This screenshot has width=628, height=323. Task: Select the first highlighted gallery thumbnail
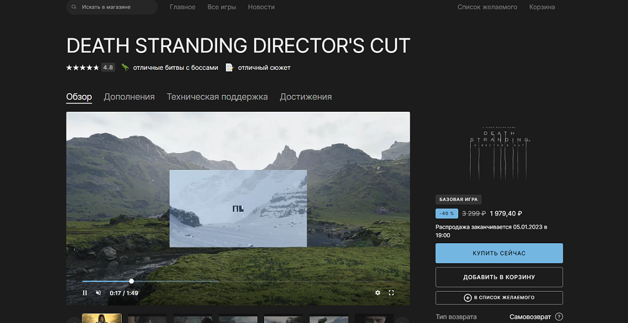(x=102, y=318)
